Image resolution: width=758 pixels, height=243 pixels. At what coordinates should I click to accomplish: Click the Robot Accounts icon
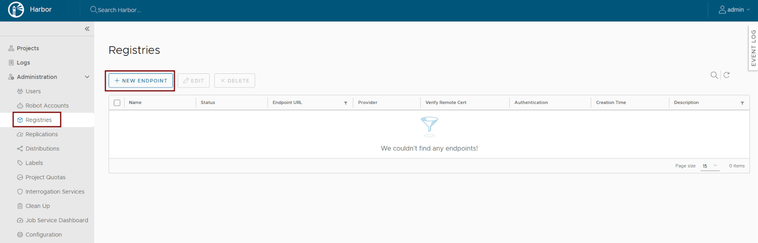20,105
